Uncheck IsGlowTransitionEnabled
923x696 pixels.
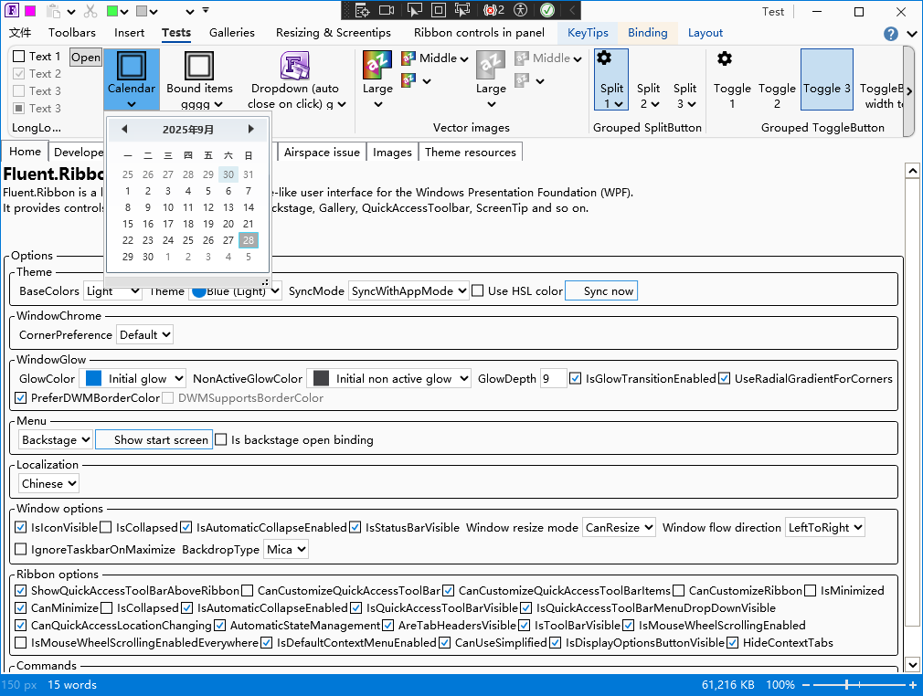[x=575, y=379]
